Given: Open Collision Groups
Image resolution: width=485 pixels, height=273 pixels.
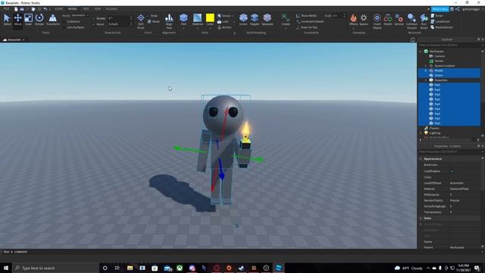Looking at the screenshot, I should click(x=411, y=20).
